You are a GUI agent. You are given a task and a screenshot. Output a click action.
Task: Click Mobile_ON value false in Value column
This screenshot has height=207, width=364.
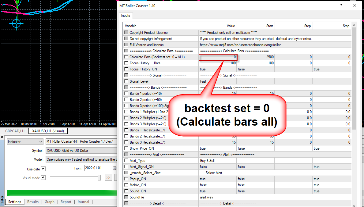(x=203, y=185)
